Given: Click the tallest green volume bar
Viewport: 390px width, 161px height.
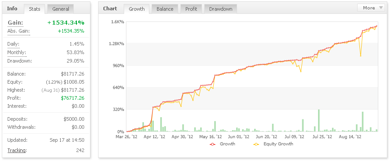Looking at the screenshot, I should pyautogui.click(x=319, y=120).
